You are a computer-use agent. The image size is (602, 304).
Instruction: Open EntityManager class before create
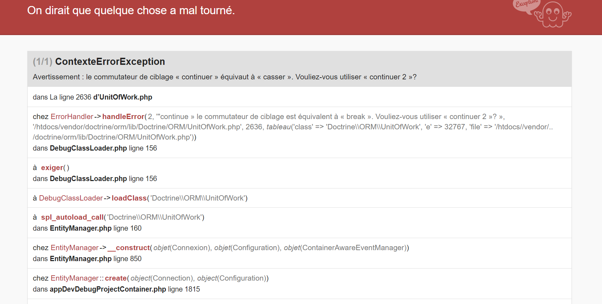[x=74, y=278]
